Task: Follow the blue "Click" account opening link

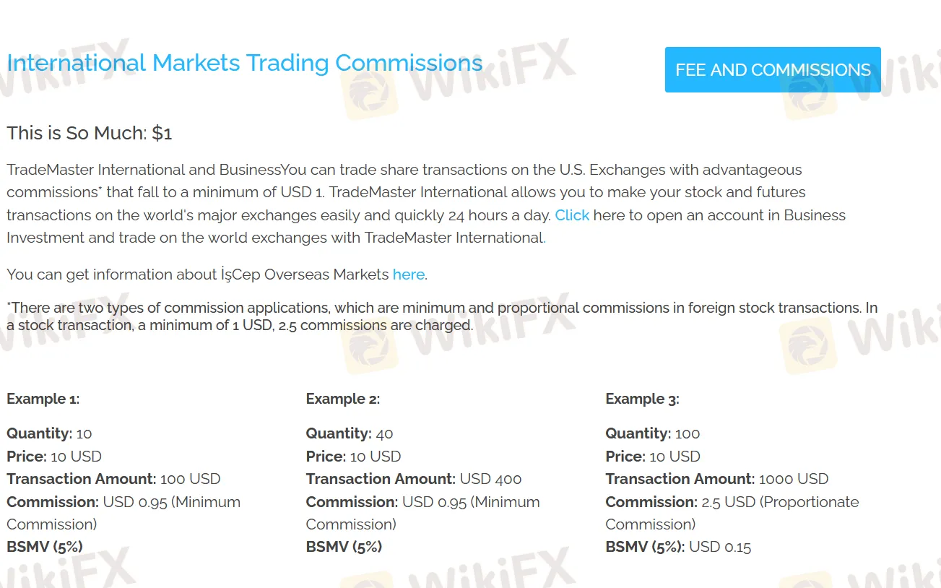Action: coord(572,215)
